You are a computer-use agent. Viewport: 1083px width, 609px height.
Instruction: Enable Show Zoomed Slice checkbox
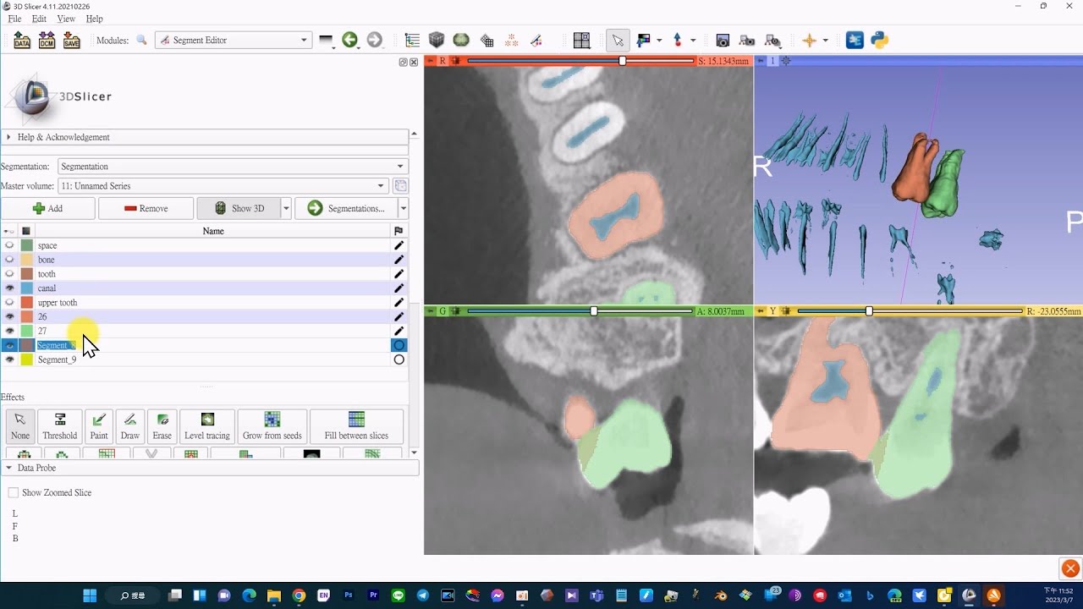coord(14,492)
